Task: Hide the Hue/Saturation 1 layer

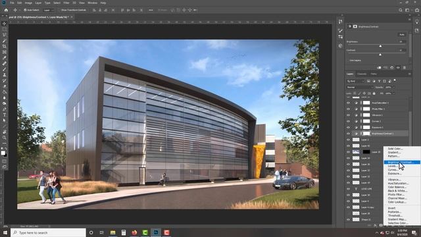Action: [x=348, y=103]
